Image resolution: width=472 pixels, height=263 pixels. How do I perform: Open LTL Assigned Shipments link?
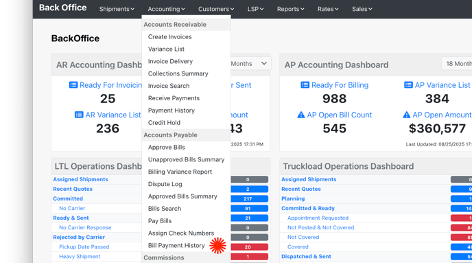(80, 179)
